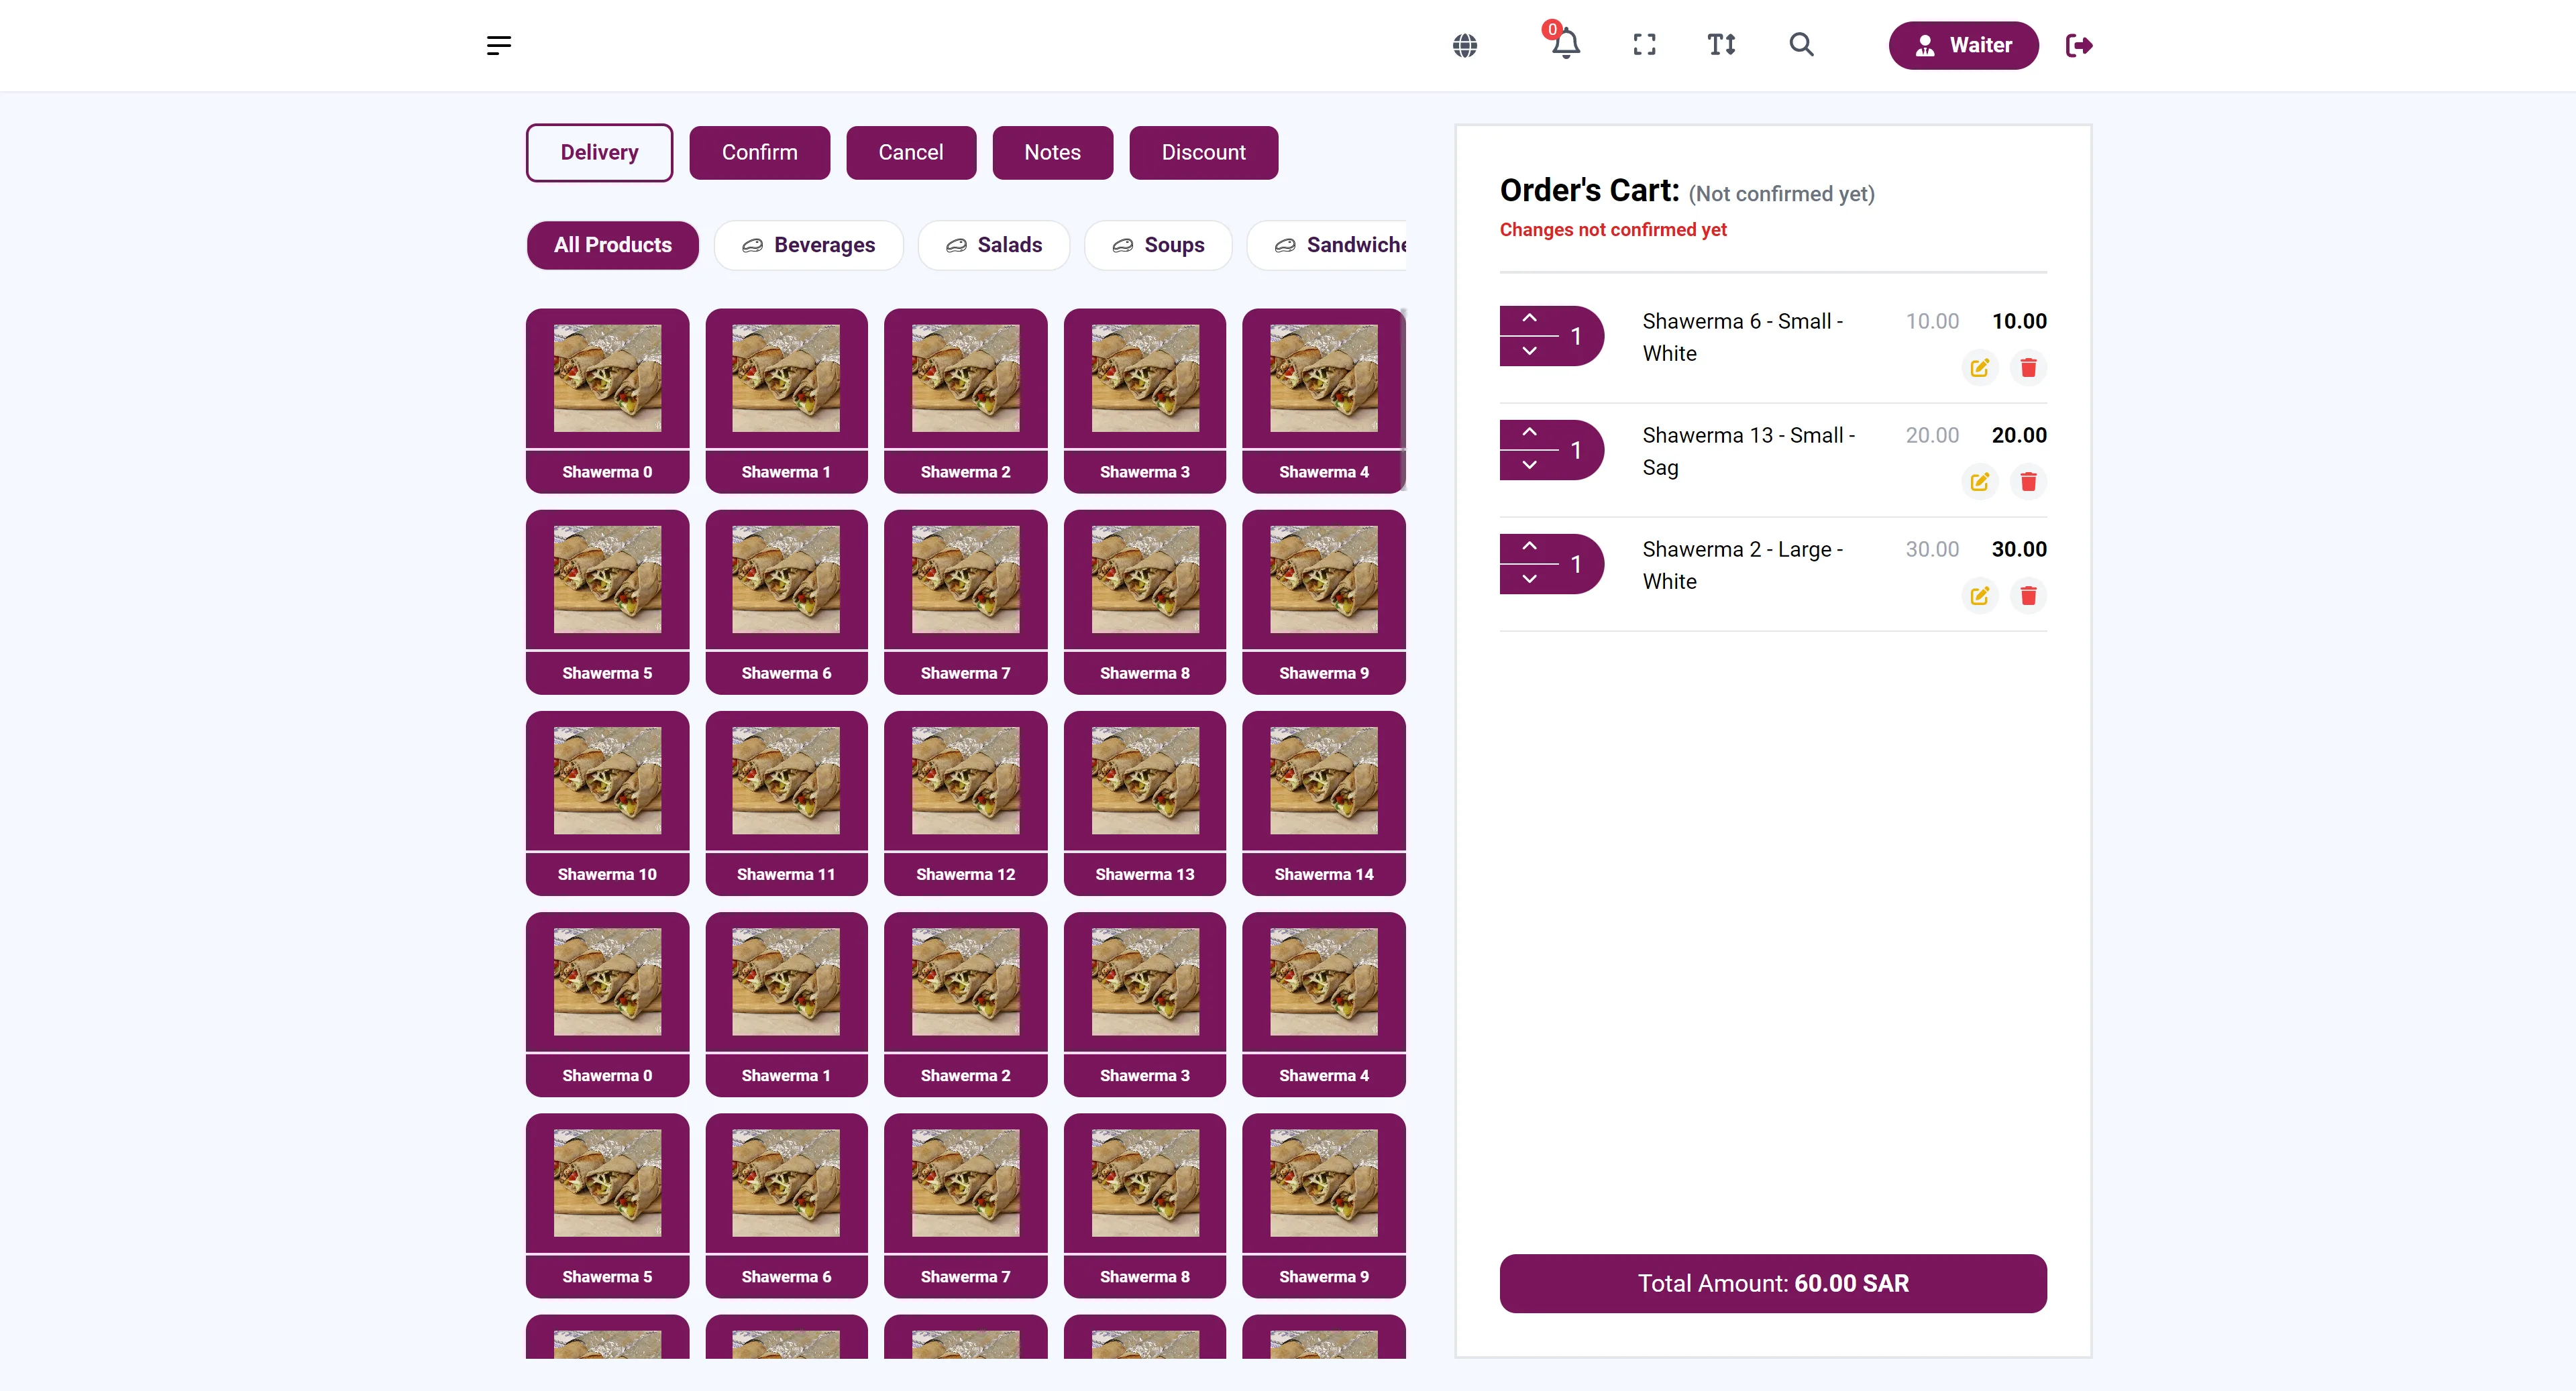Viewport: 2576px width, 1391px height.
Task: Click the 'Order's Cart:' heading
Action: pos(1589,190)
